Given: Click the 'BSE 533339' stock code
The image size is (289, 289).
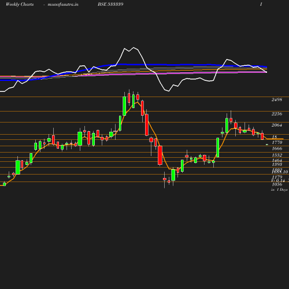Looking at the screenshot, I should click(110, 4).
